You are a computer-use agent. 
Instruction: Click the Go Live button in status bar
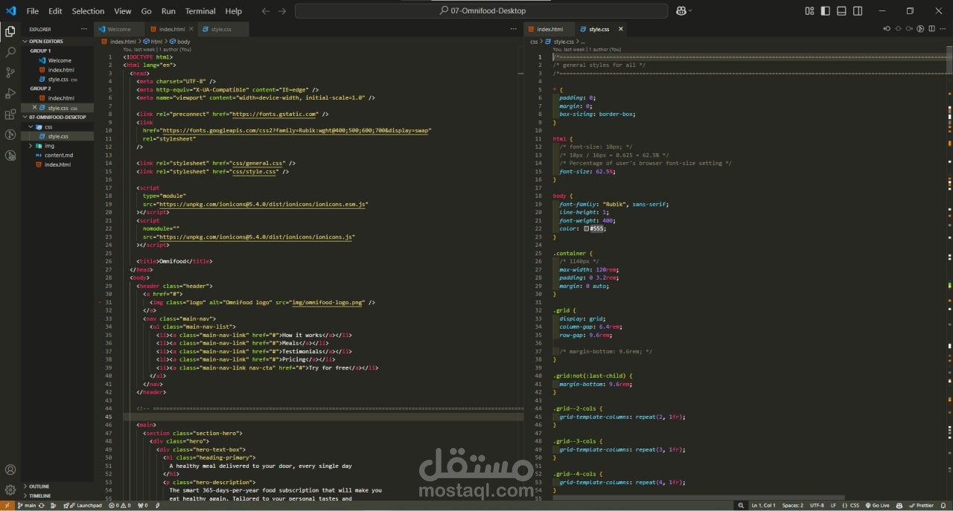click(877, 505)
